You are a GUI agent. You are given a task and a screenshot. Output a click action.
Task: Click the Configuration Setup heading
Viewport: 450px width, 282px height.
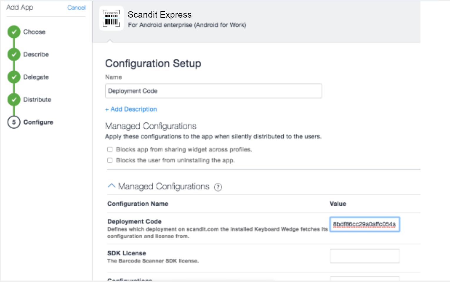point(153,64)
